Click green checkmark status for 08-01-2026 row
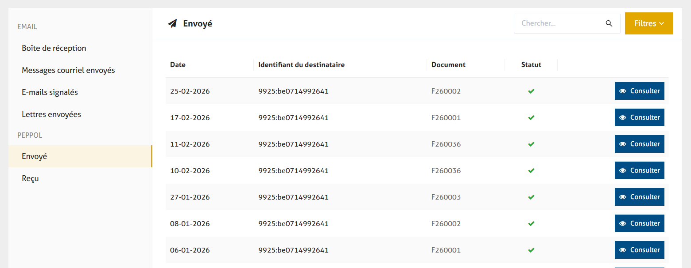The image size is (691, 268). pyautogui.click(x=531, y=224)
